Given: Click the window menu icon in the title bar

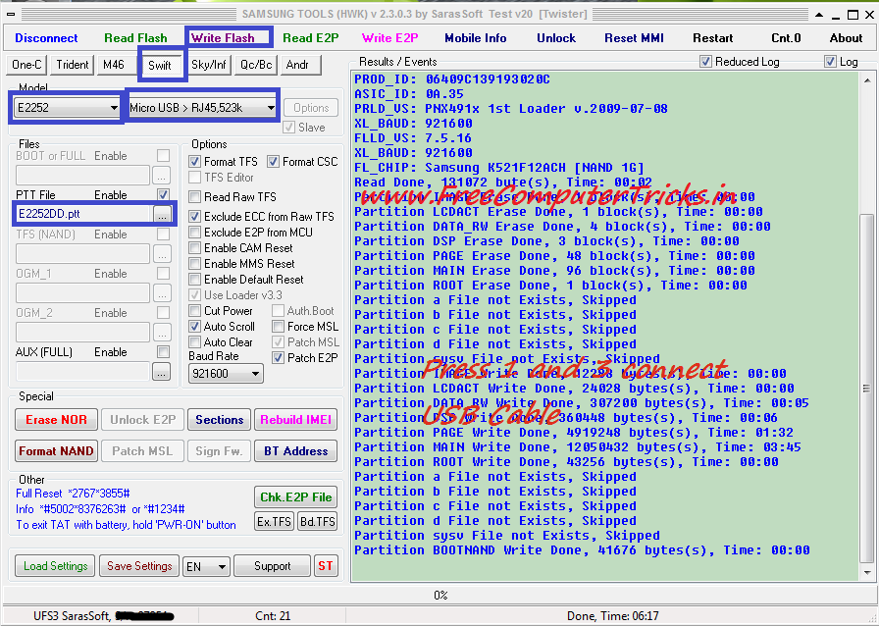Looking at the screenshot, I should (12, 14).
